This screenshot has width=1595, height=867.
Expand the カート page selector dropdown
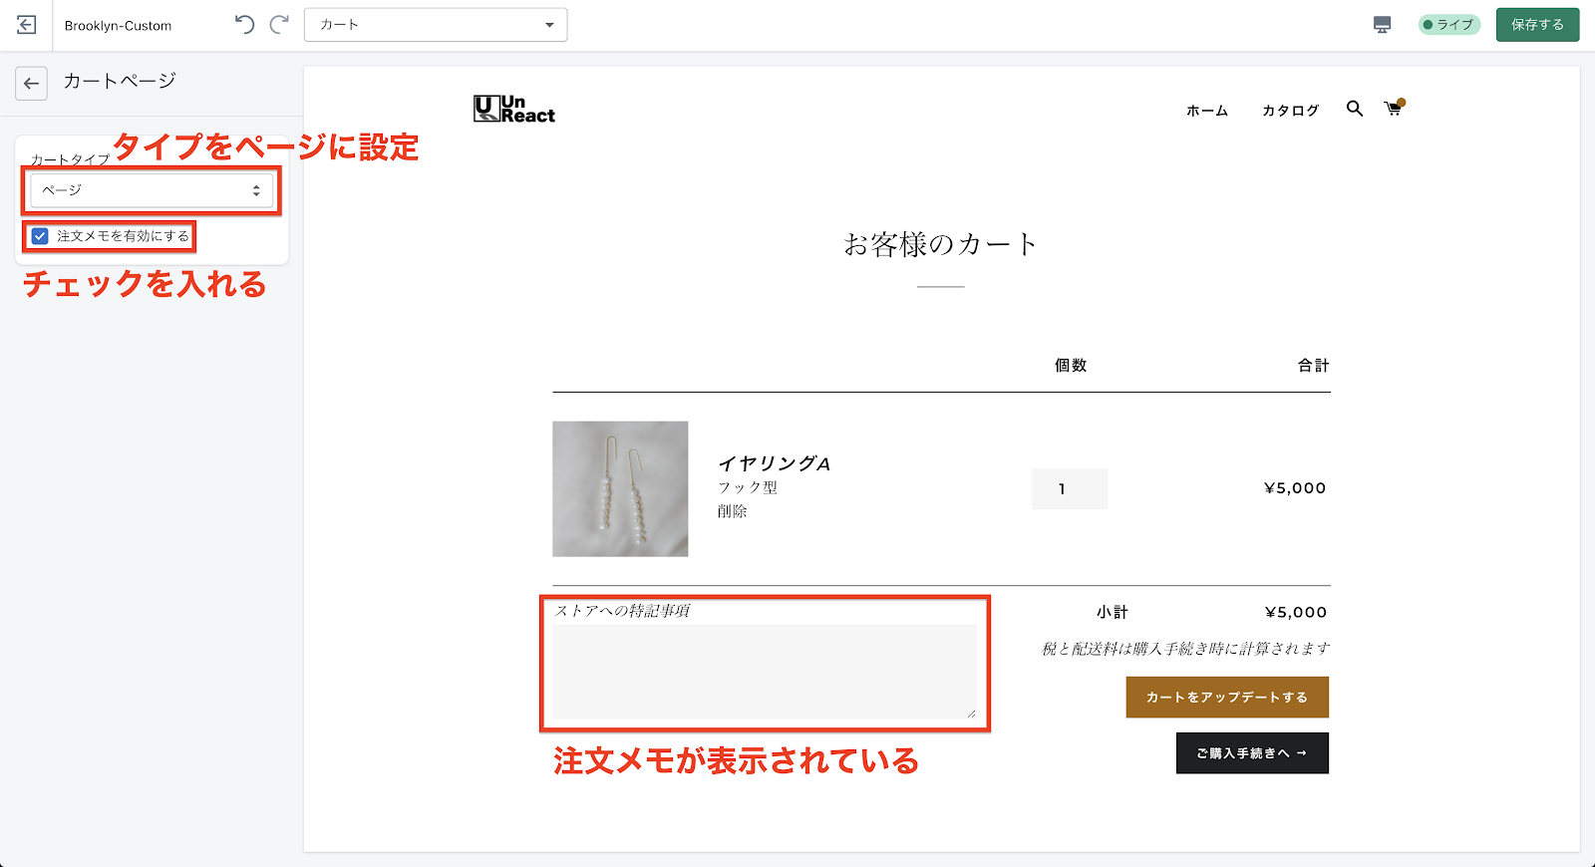[x=436, y=25]
